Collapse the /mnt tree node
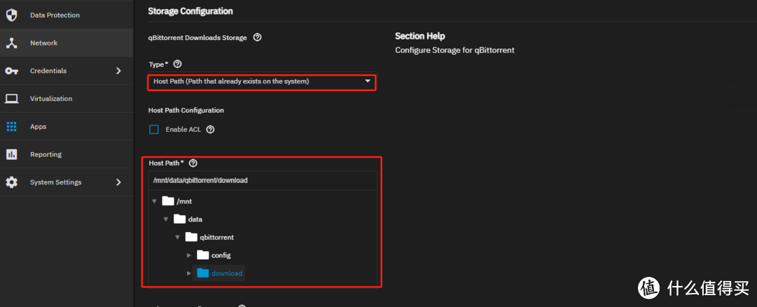The height and width of the screenshot is (307, 757). click(154, 201)
